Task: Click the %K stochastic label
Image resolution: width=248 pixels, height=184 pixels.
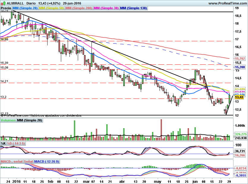Action: coord(3,143)
